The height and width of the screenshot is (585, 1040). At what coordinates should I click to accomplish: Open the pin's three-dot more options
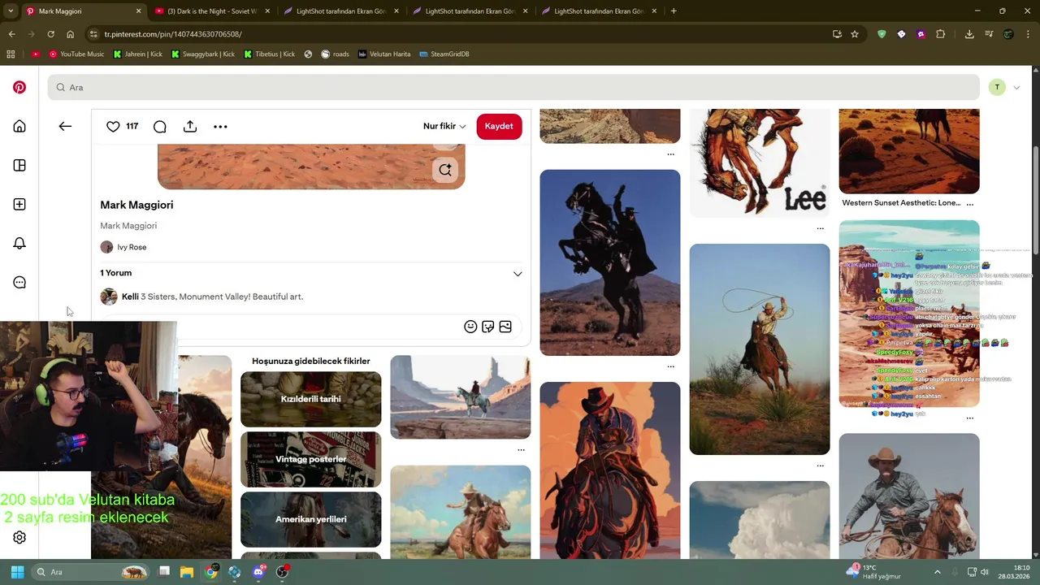(x=220, y=126)
